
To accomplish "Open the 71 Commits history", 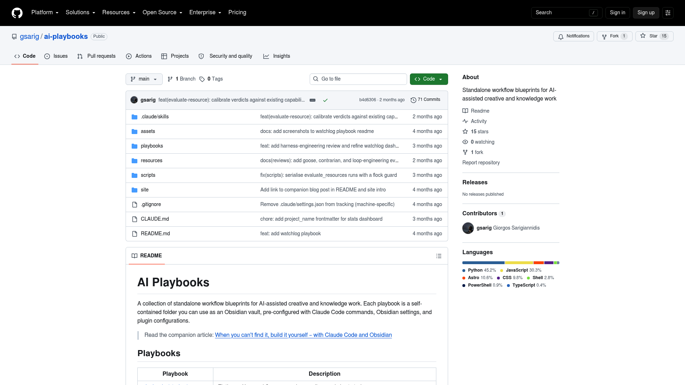I will [x=425, y=100].
